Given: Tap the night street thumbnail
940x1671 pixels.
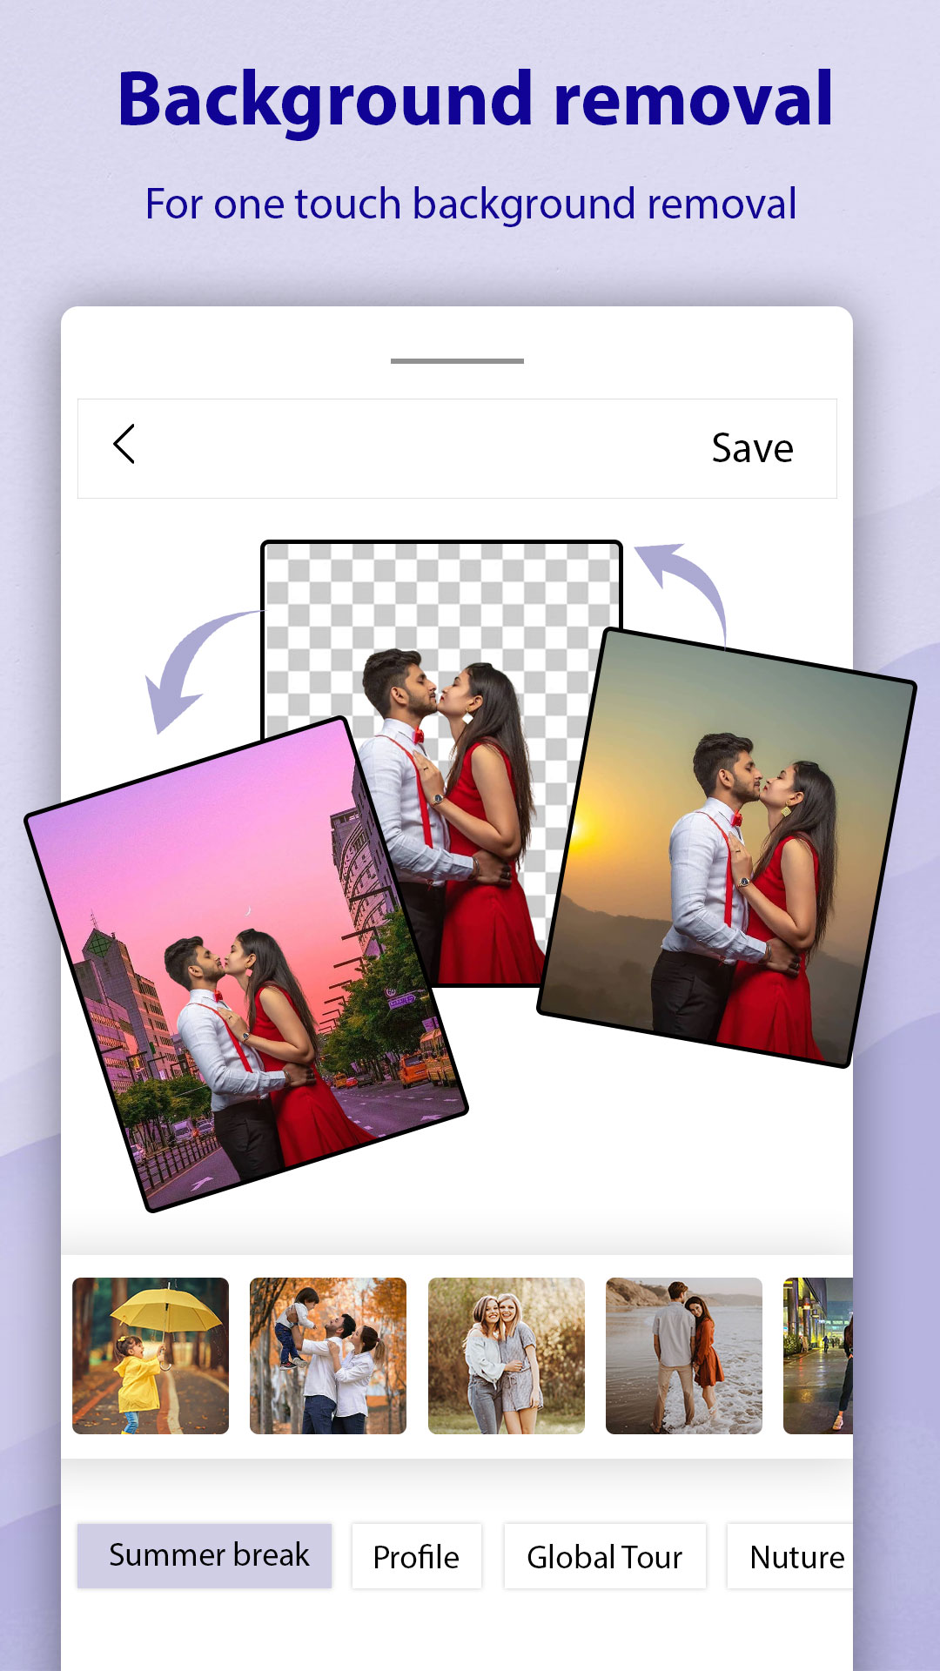Looking at the screenshot, I should click(x=818, y=1356).
